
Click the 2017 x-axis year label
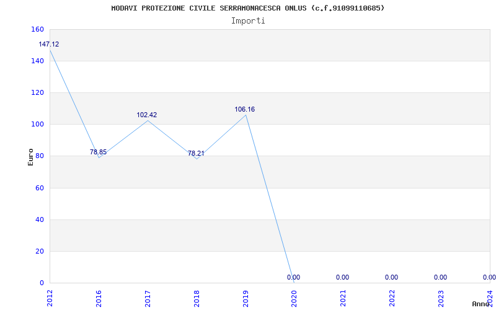[148, 298]
